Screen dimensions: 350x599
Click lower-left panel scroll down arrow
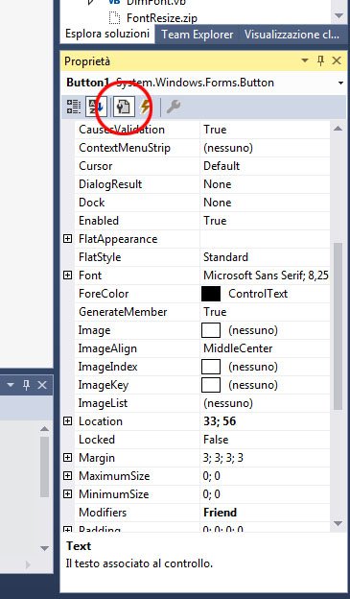tap(45, 548)
